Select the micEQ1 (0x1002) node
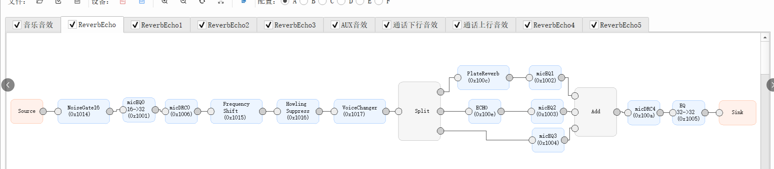 pos(545,77)
